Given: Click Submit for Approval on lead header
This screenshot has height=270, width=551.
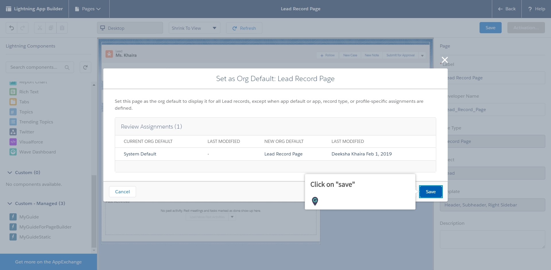Looking at the screenshot, I should (400, 55).
